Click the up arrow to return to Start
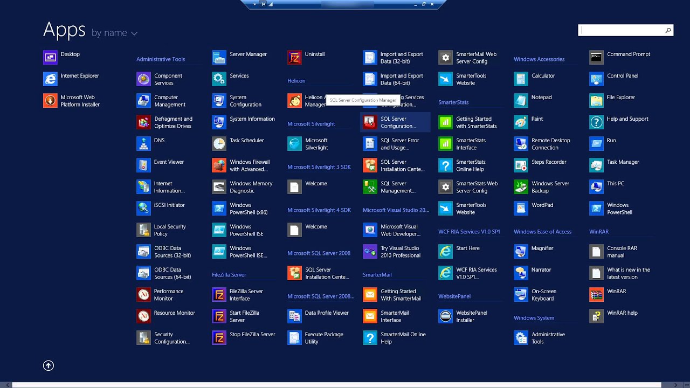This screenshot has height=388, width=690. click(x=49, y=365)
